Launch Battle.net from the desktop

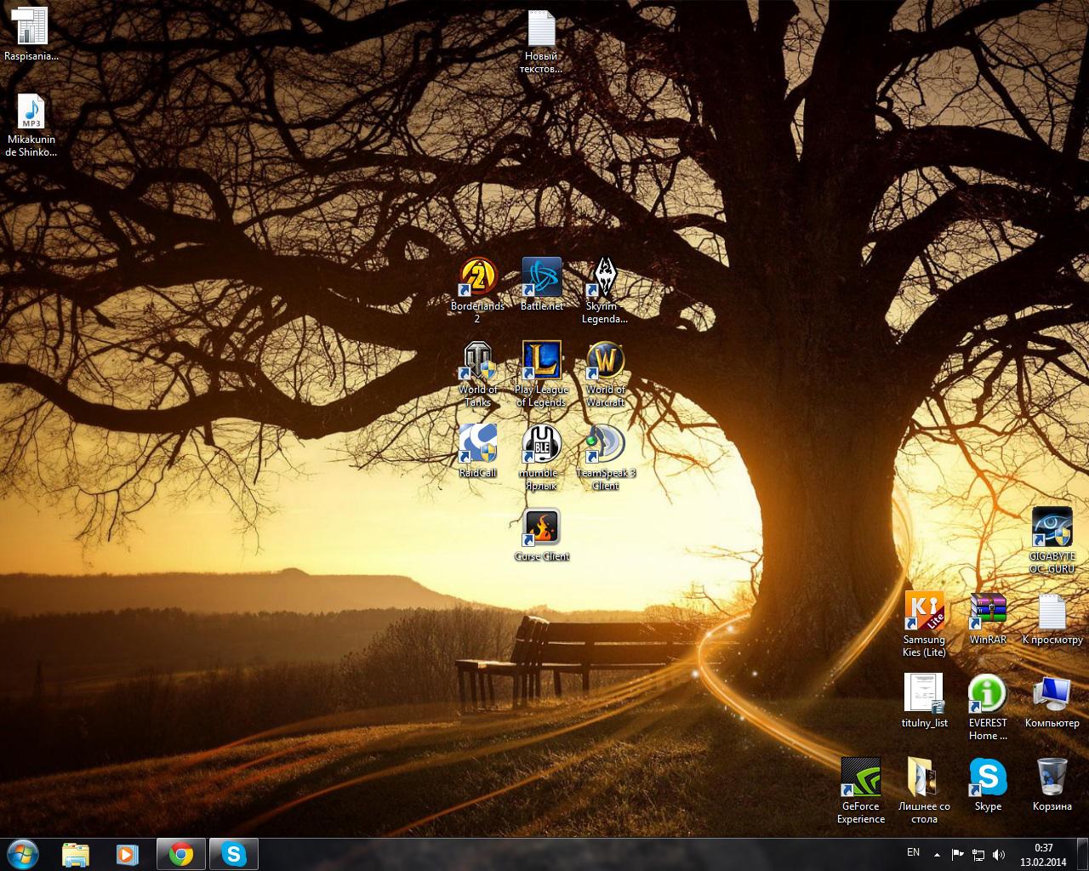[542, 277]
